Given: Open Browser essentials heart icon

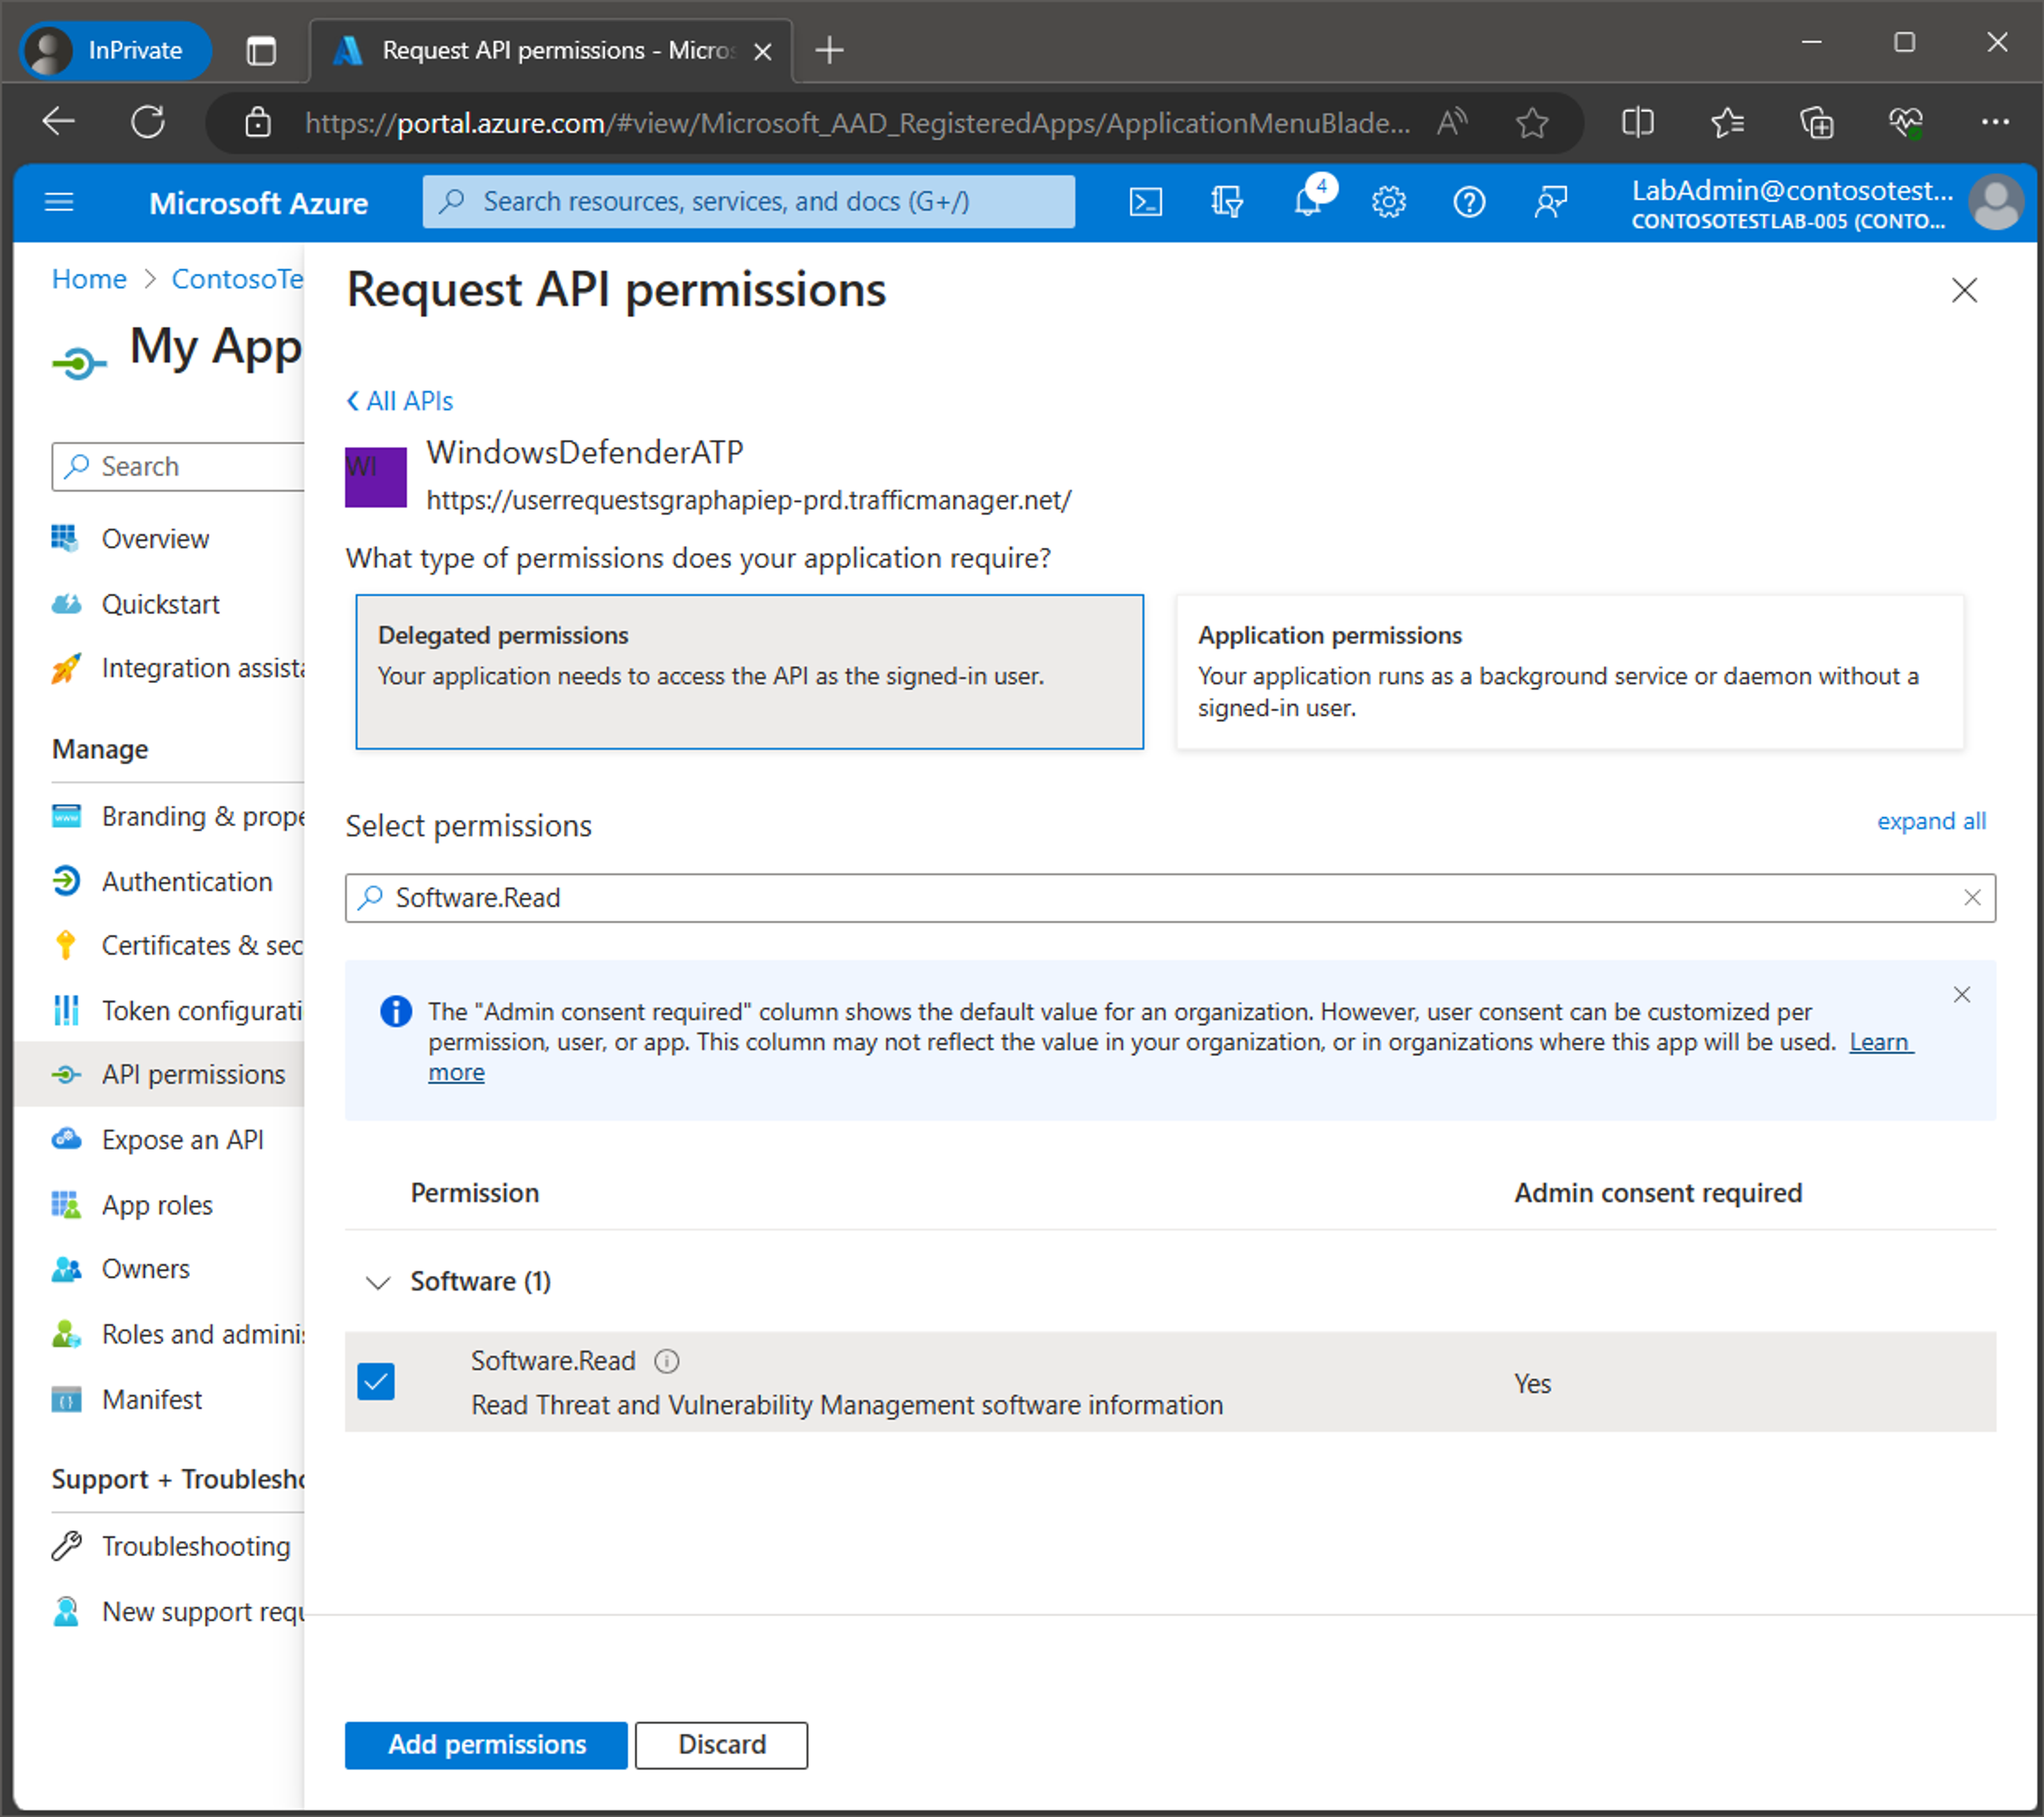Looking at the screenshot, I should click(x=1906, y=122).
